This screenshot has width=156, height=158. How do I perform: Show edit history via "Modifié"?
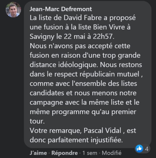112,153
